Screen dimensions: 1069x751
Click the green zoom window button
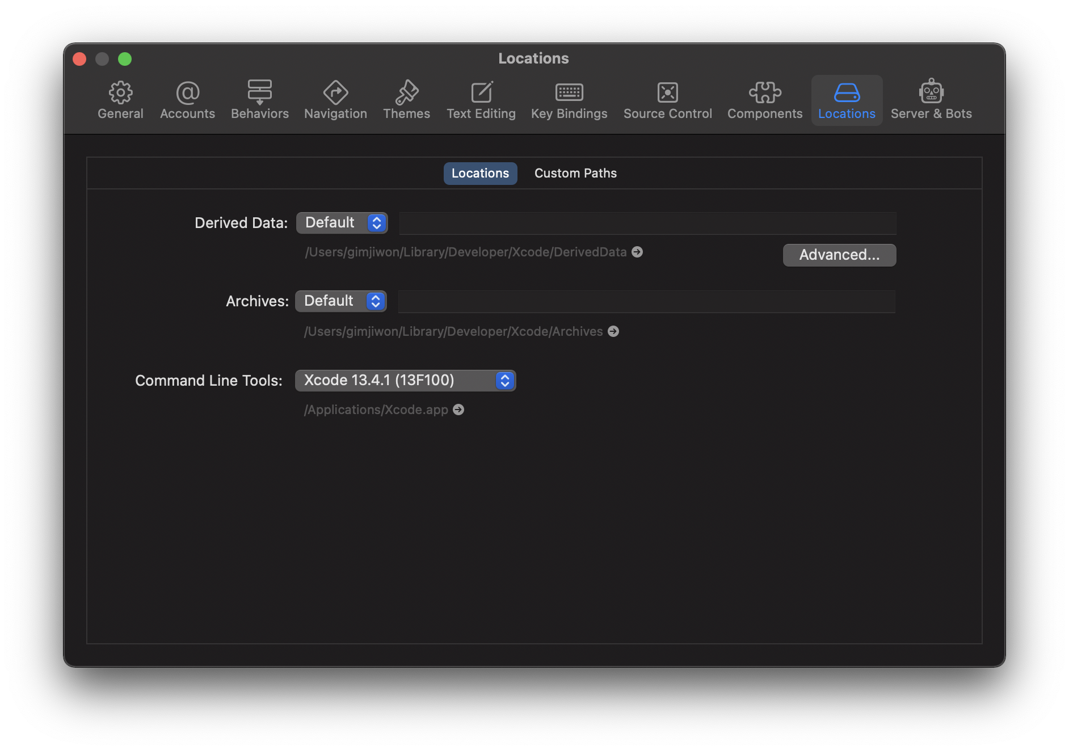click(125, 59)
